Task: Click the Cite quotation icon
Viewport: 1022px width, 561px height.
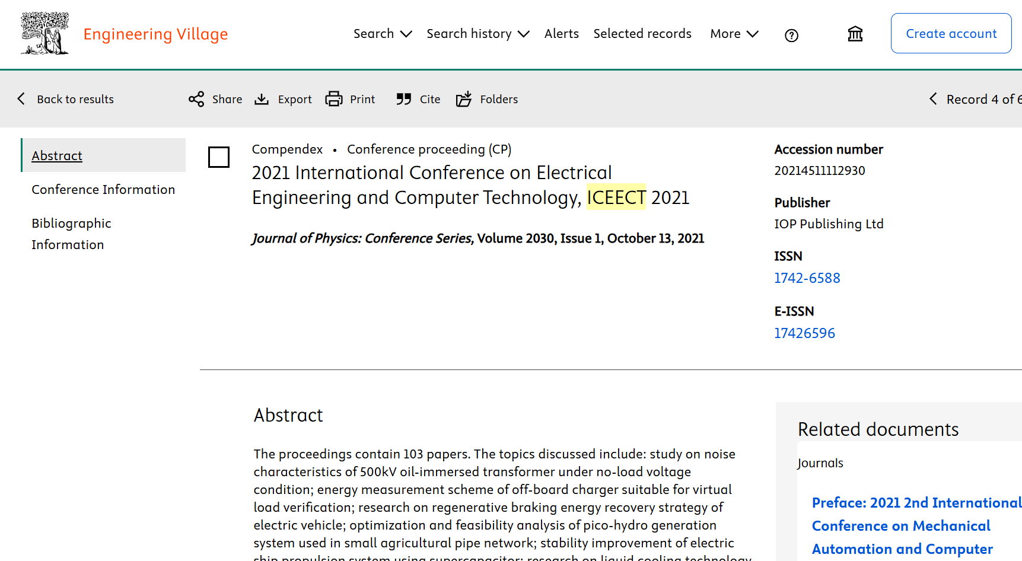Action: click(x=404, y=99)
